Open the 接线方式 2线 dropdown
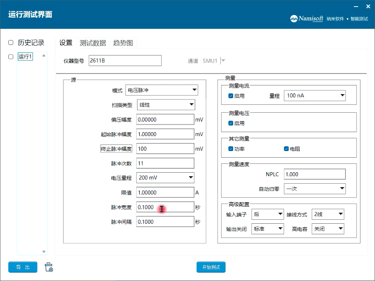The width and height of the screenshot is (375, 281). pos(328,214)
